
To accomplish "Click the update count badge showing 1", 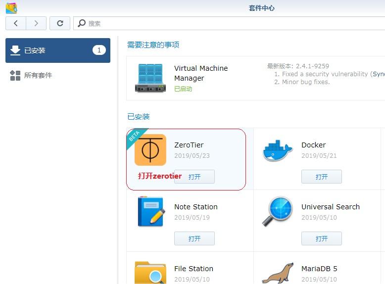I will [x=99, y=50].
